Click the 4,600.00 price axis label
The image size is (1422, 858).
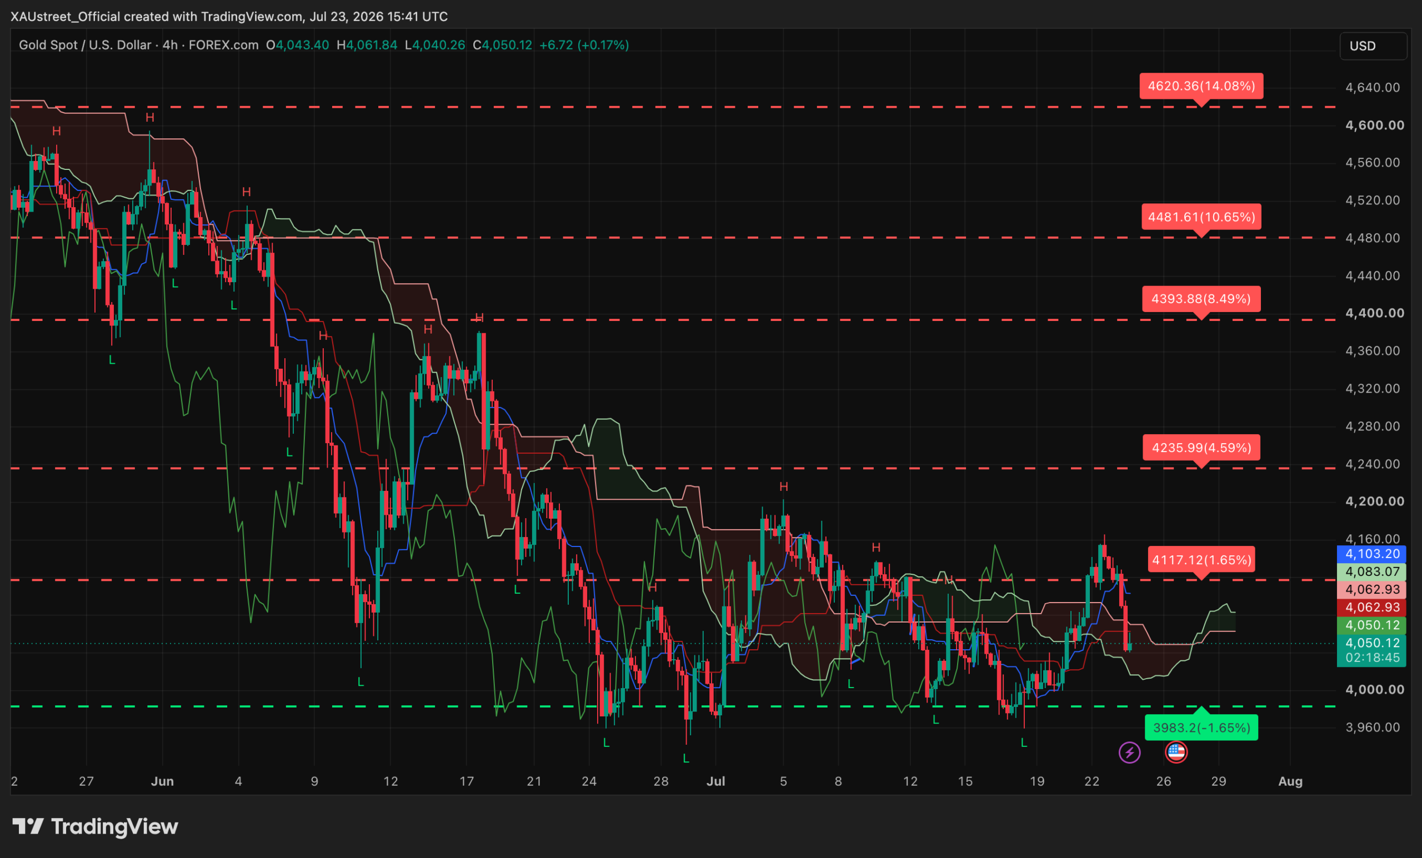(1374, 125)
